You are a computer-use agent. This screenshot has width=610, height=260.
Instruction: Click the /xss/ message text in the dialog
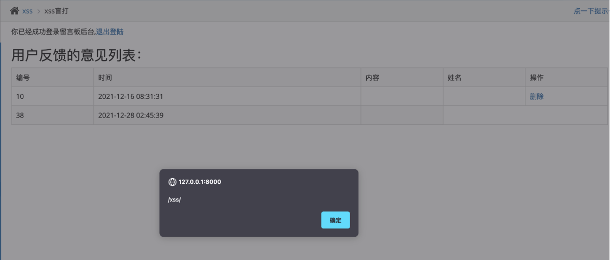[174, 200]
